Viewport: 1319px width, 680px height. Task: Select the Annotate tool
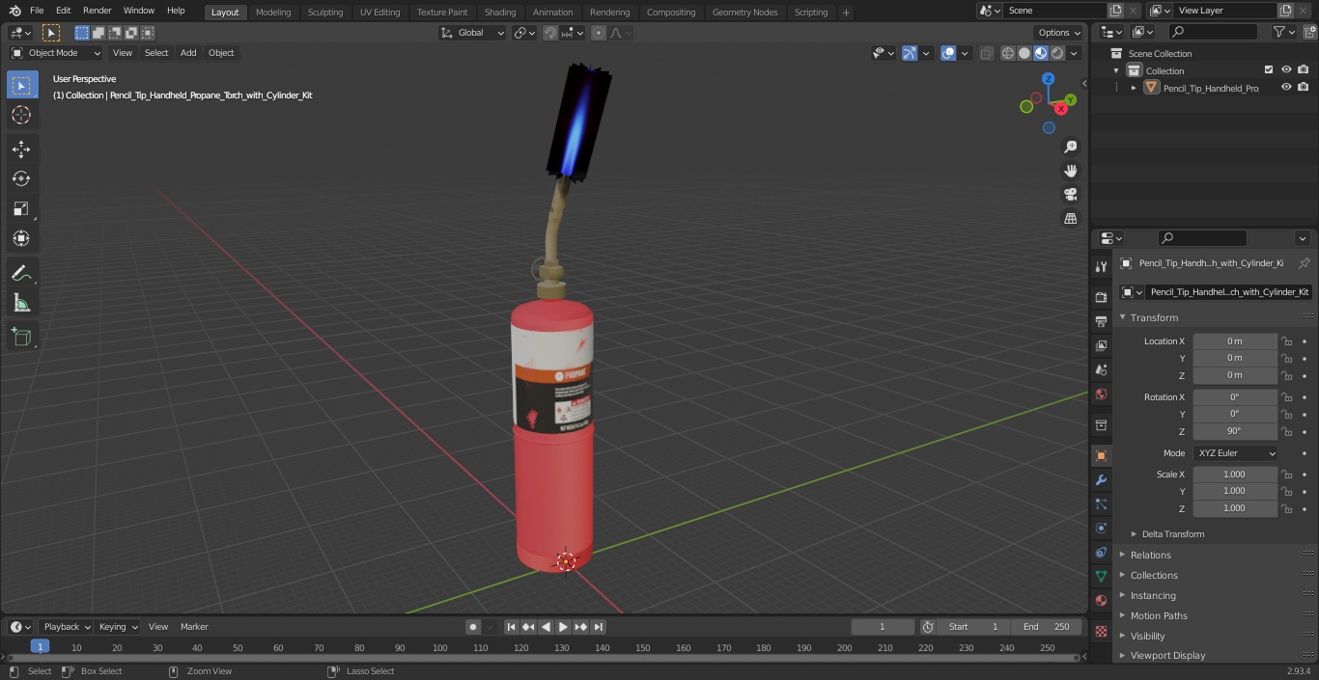[x=21, y=273]
